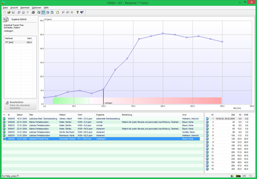Click the vertical ITT marker at 100 min

(x=103, y=97)
